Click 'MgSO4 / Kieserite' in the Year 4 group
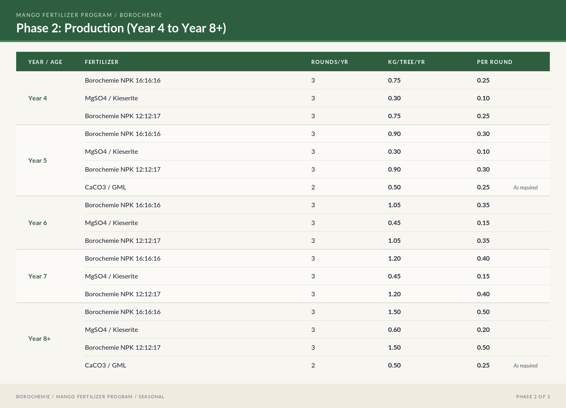Screen dimensions: 566x408 112,98
